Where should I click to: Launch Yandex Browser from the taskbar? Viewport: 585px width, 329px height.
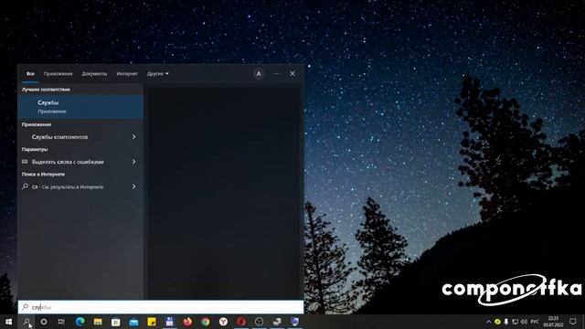click(x=223, y=322)
